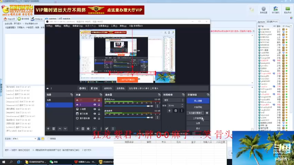Open the transition type dropdown
The height and width of the screenshot is (165, 294).
(x=173, y=100)
